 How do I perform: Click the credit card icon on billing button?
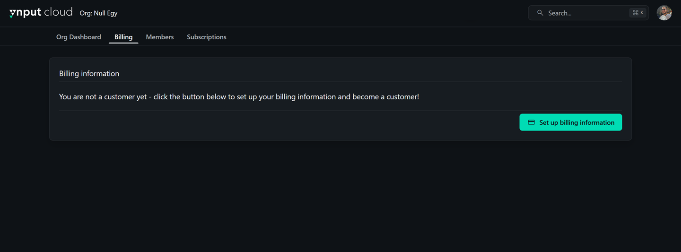pyautogui.click(x=531, y=122)
